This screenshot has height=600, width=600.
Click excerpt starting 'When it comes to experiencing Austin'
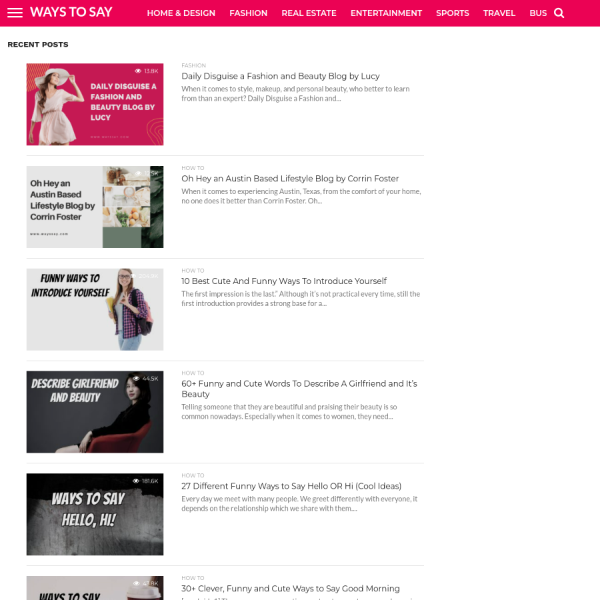tap(301, 196)
